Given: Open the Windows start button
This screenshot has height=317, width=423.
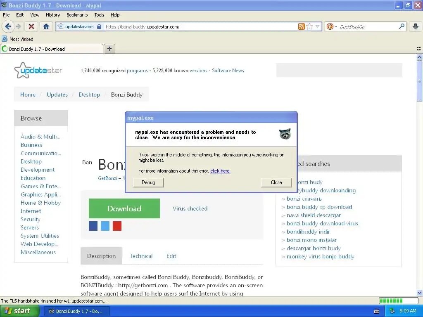Looking at the screenshot, I should point(19,311).
